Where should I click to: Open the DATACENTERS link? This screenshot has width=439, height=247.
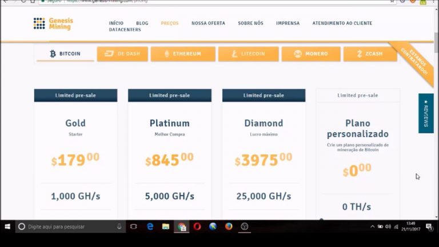125,30
